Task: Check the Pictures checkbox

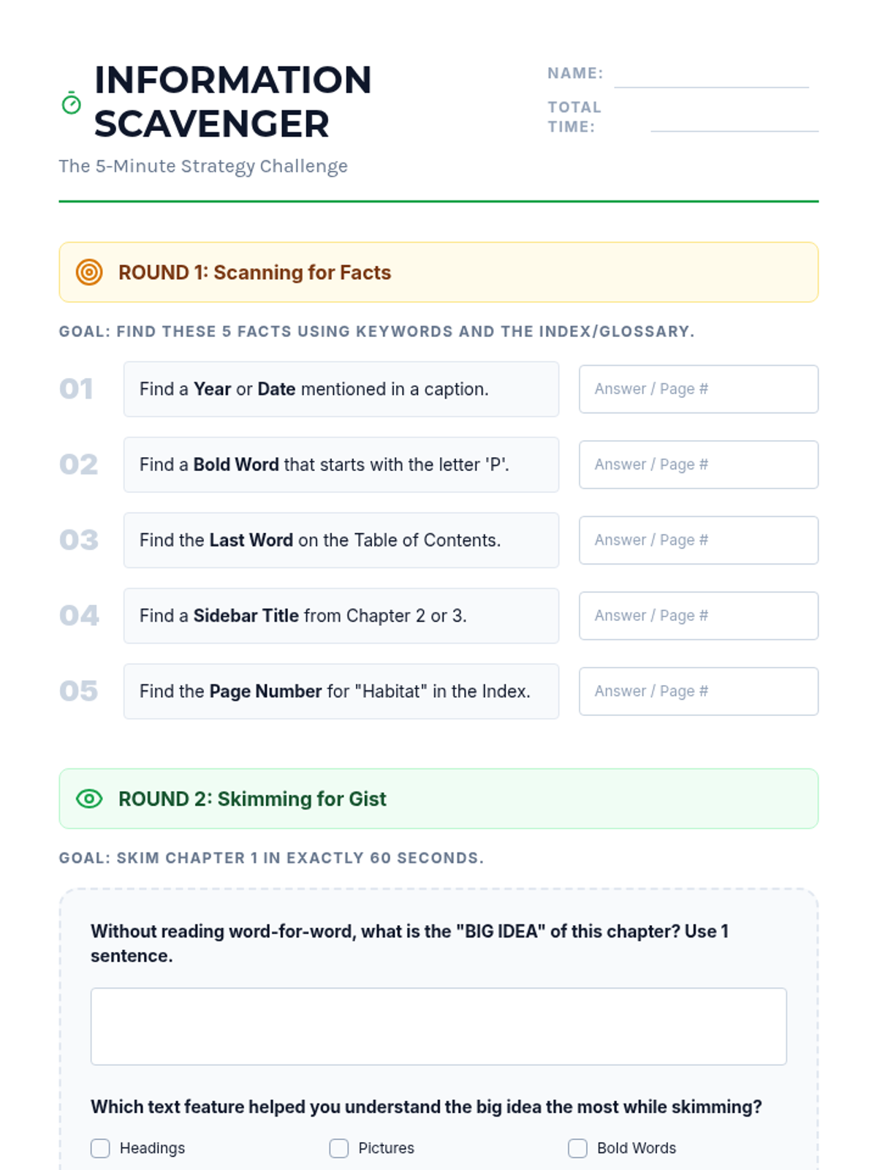Action: (339, 1148)
